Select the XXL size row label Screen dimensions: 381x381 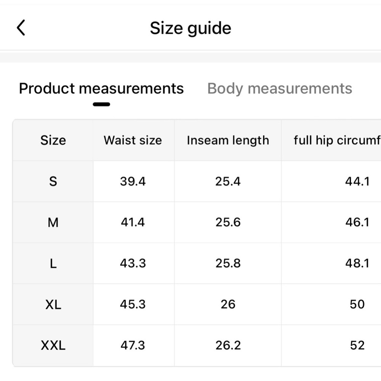(x=53, y=345)
